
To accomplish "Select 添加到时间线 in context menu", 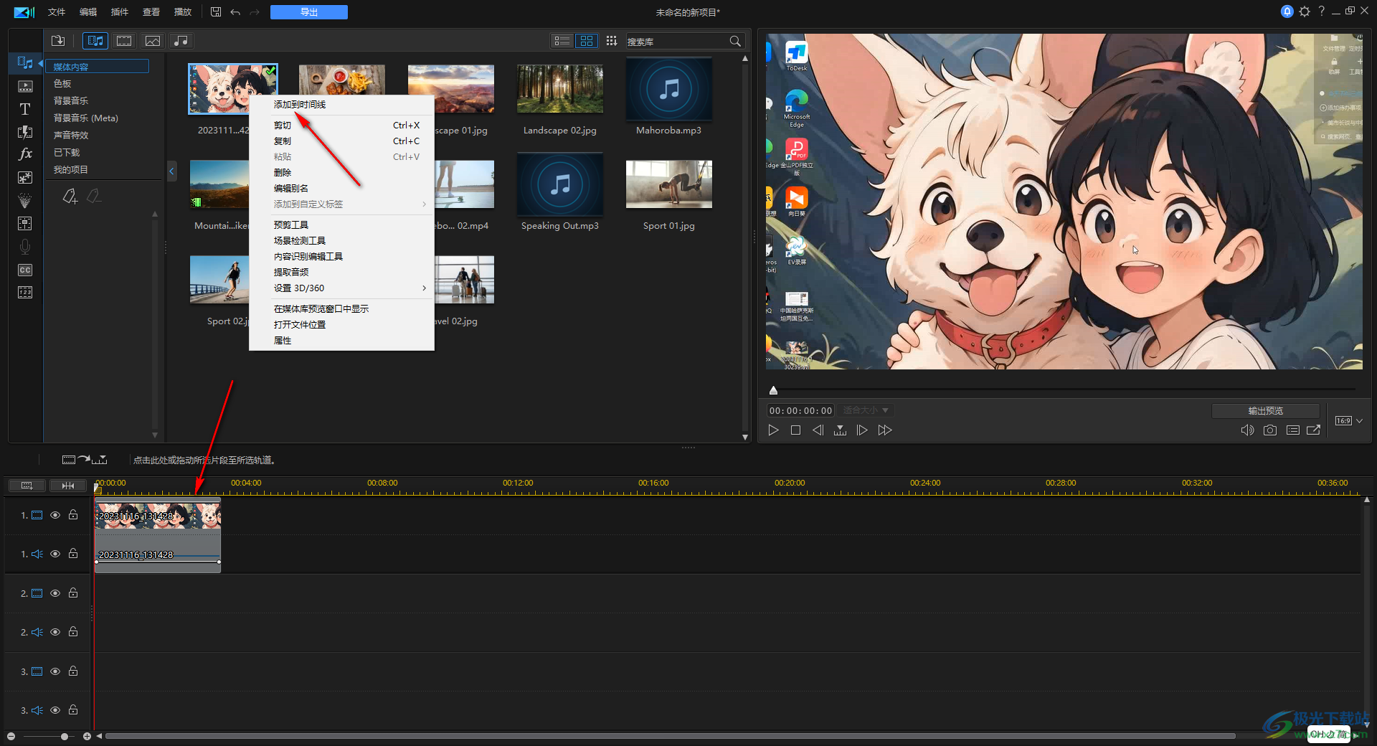I will coord(299,105).
